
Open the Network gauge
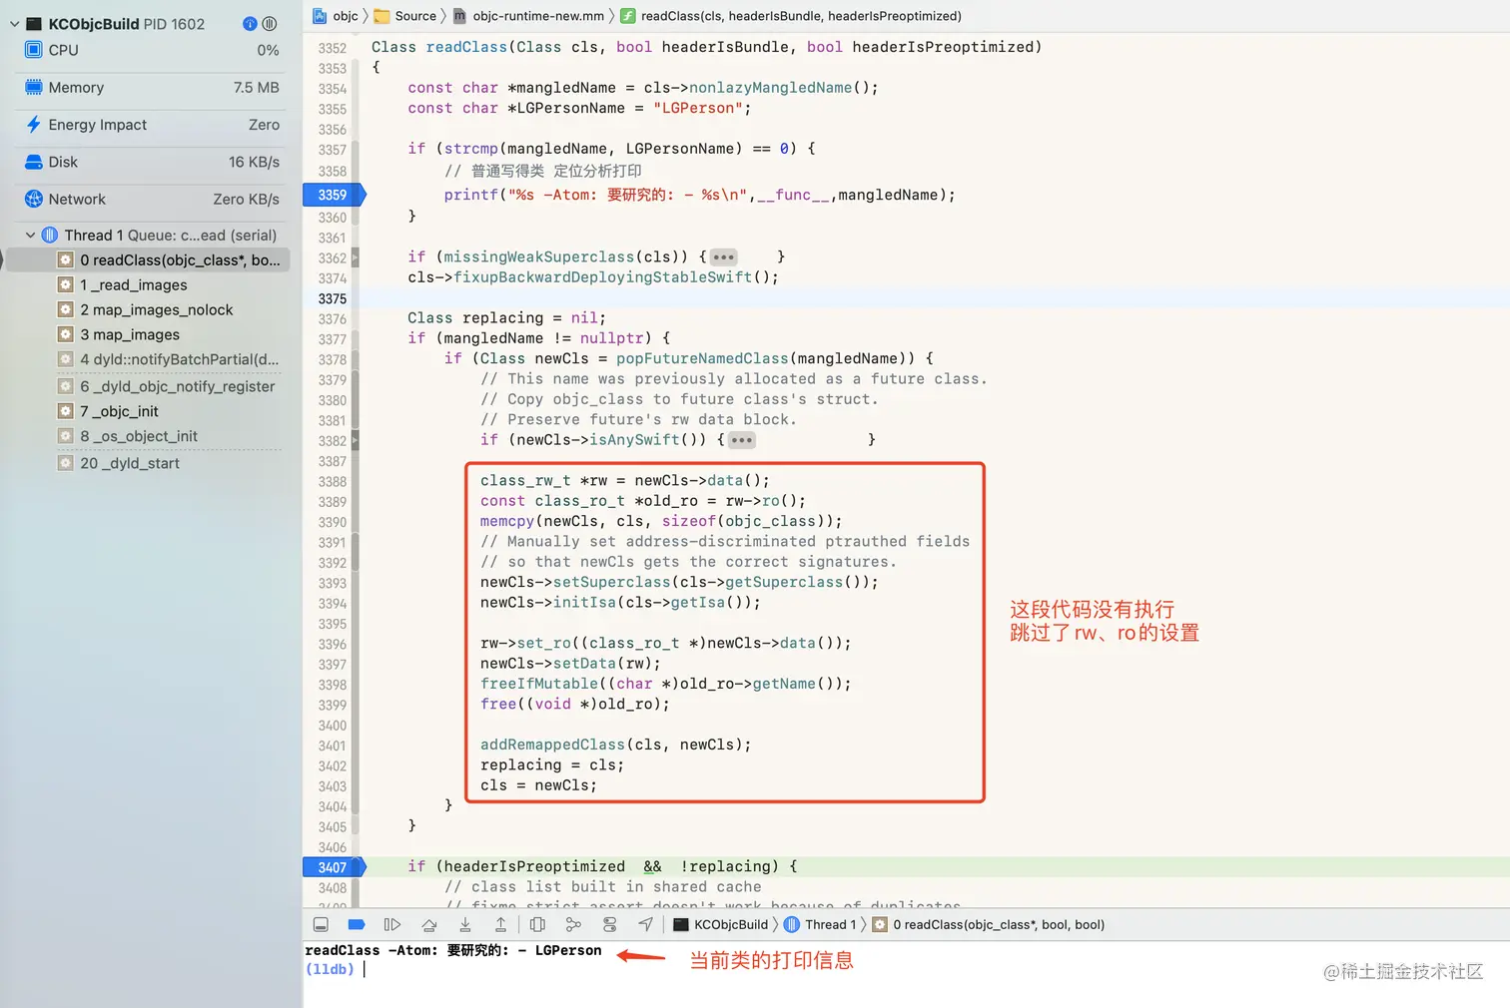[x=152, y=200]
